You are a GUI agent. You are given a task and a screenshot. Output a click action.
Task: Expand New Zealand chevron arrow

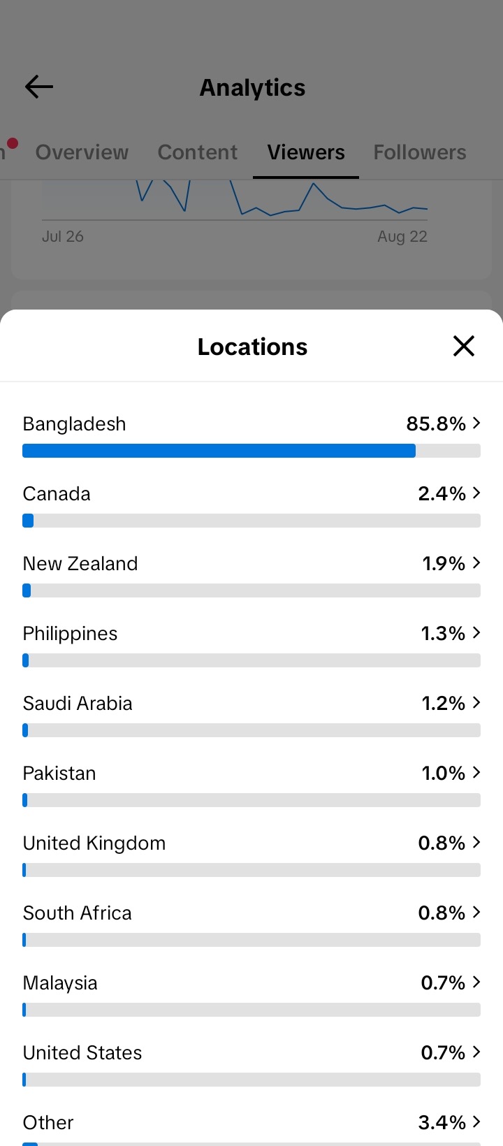(x=476, y=563)
